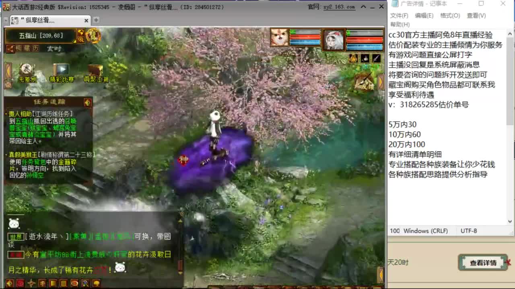Click the red round chat toolbar icon
Viewport: 515px width, 289px height.
click(20, 283)
